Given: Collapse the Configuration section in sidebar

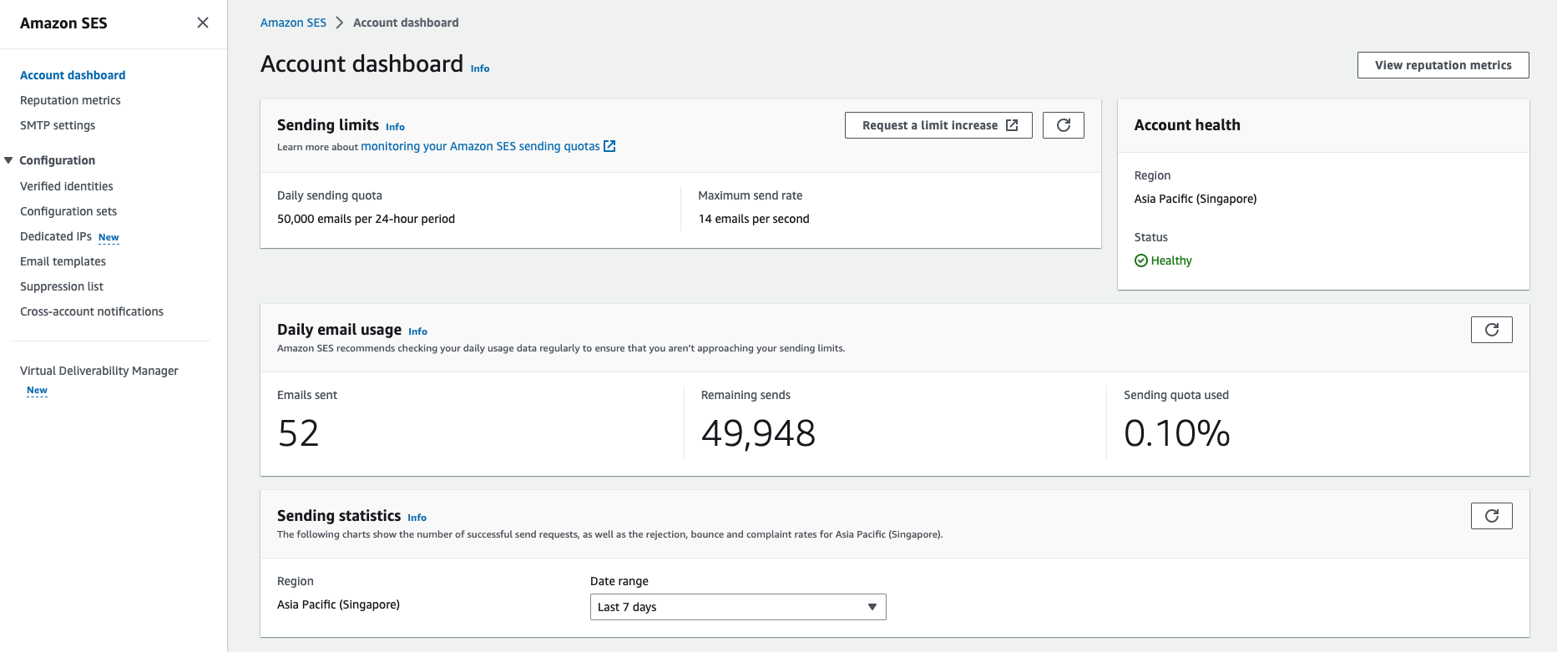Looking at the screenshot, I should click(x=8, y=160).
